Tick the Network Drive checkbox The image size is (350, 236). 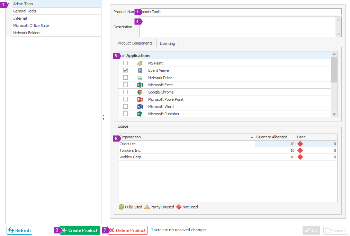tap(125, 78)
